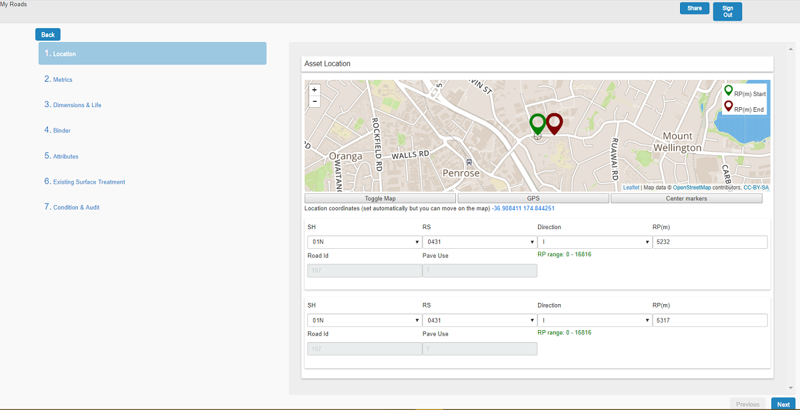Click the map zoom in plus button

coord(315,90)
